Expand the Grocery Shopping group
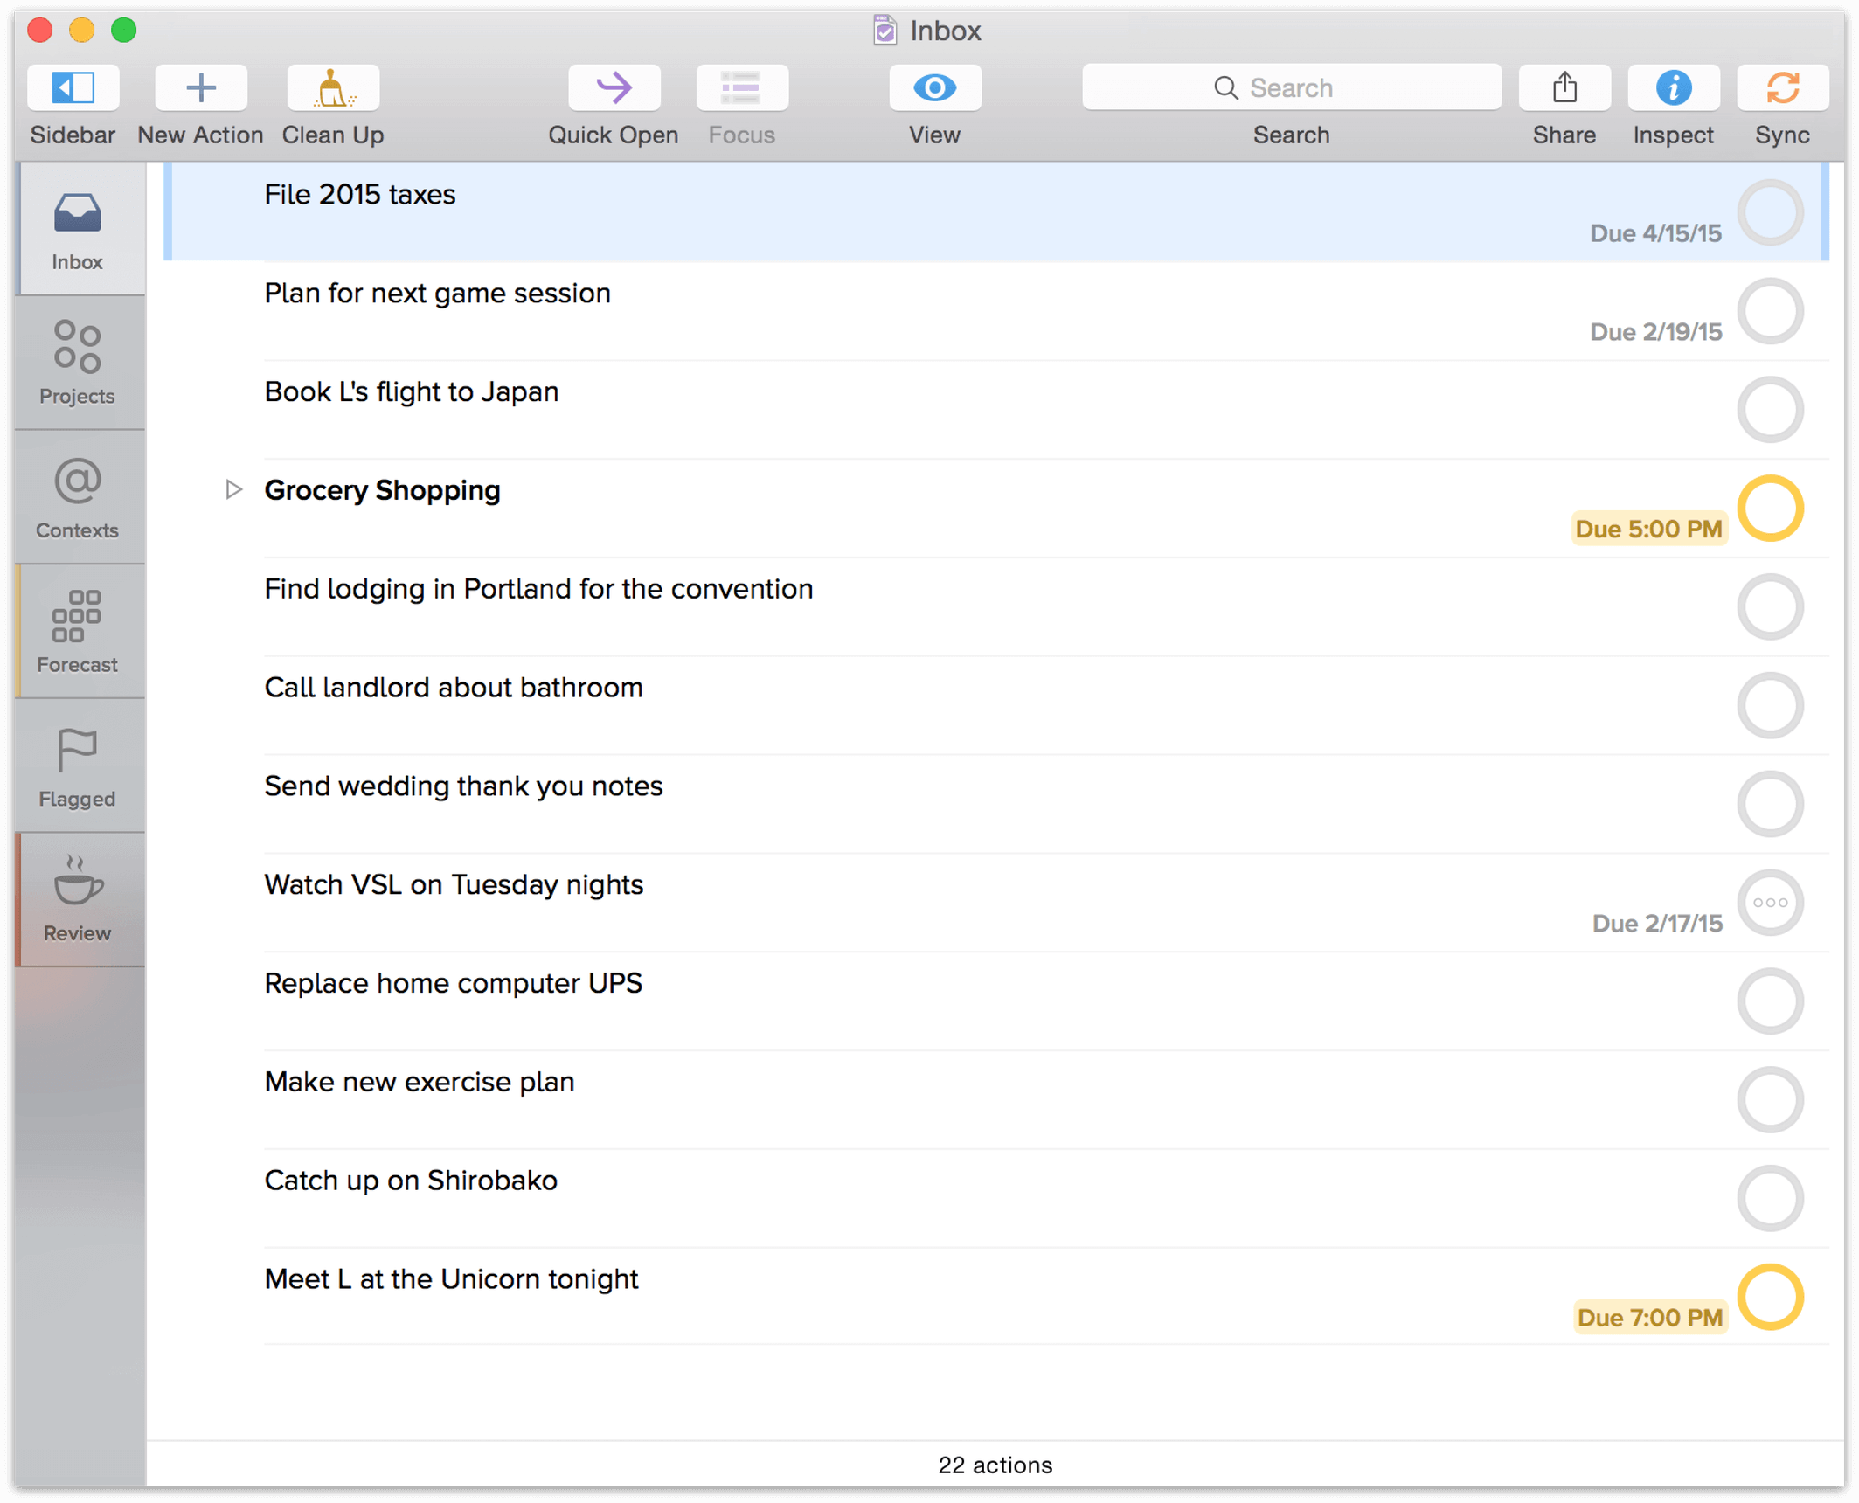 pos(232,489)
